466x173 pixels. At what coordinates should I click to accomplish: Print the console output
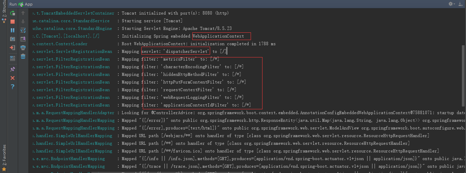click(23, 48)
